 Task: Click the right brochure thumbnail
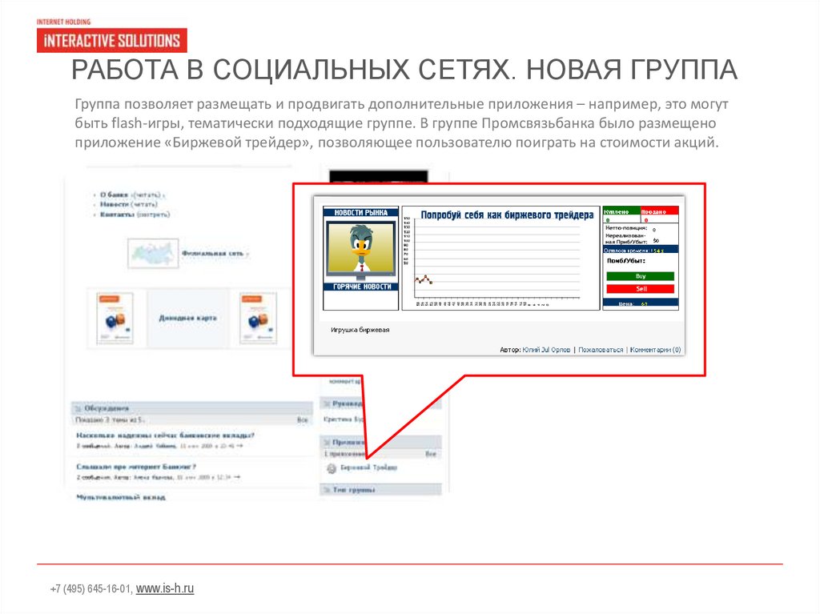258,318
